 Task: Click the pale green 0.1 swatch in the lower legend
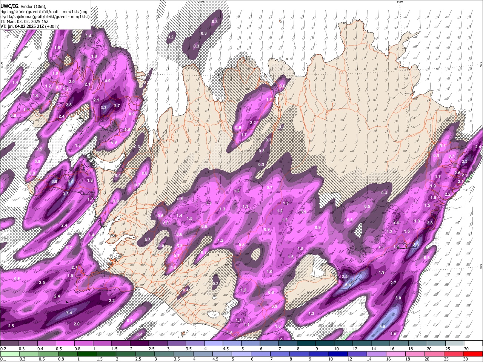[10, 354]
